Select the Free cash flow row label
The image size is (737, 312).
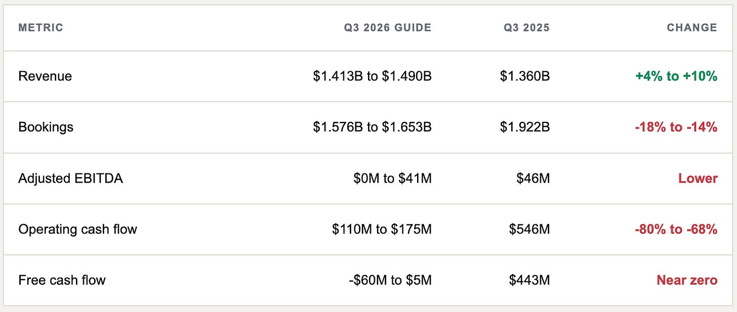pos(62,280)
